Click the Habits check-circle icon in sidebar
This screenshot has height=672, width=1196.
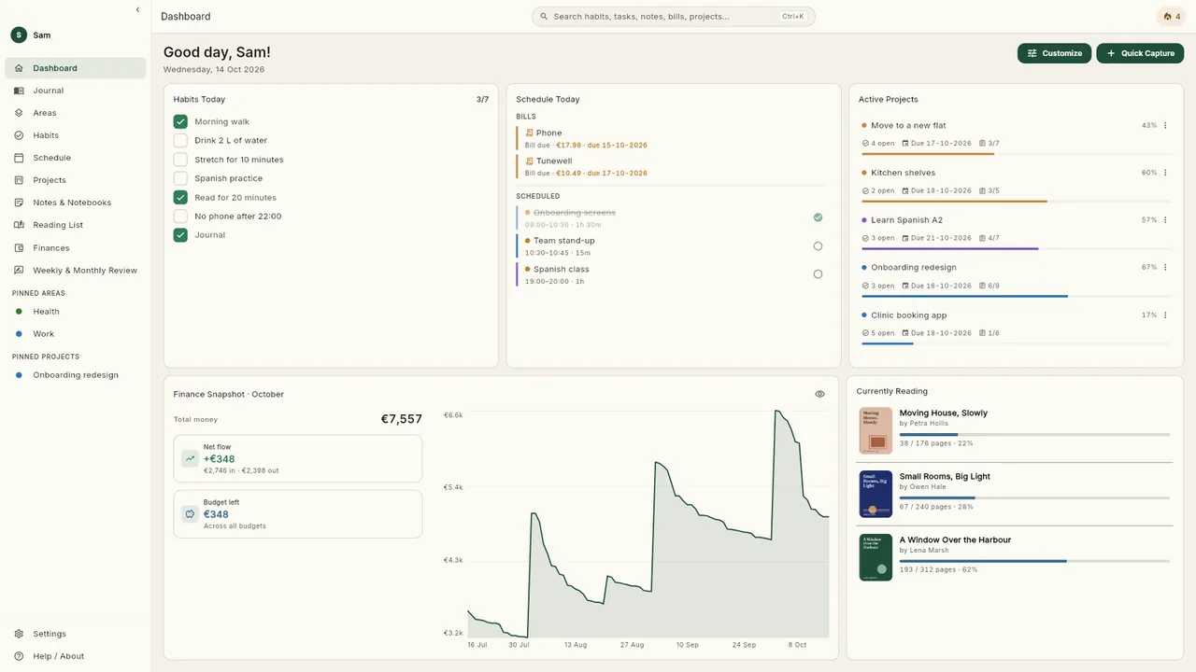[x=19, y=135]
